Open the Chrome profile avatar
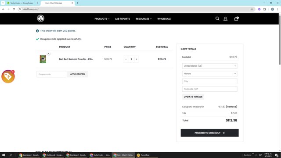Viewport: 281px width, 158px height. click(x=272, y=9)
